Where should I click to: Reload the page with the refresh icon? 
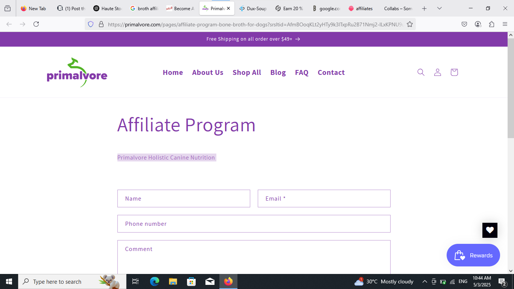point(36,24)
